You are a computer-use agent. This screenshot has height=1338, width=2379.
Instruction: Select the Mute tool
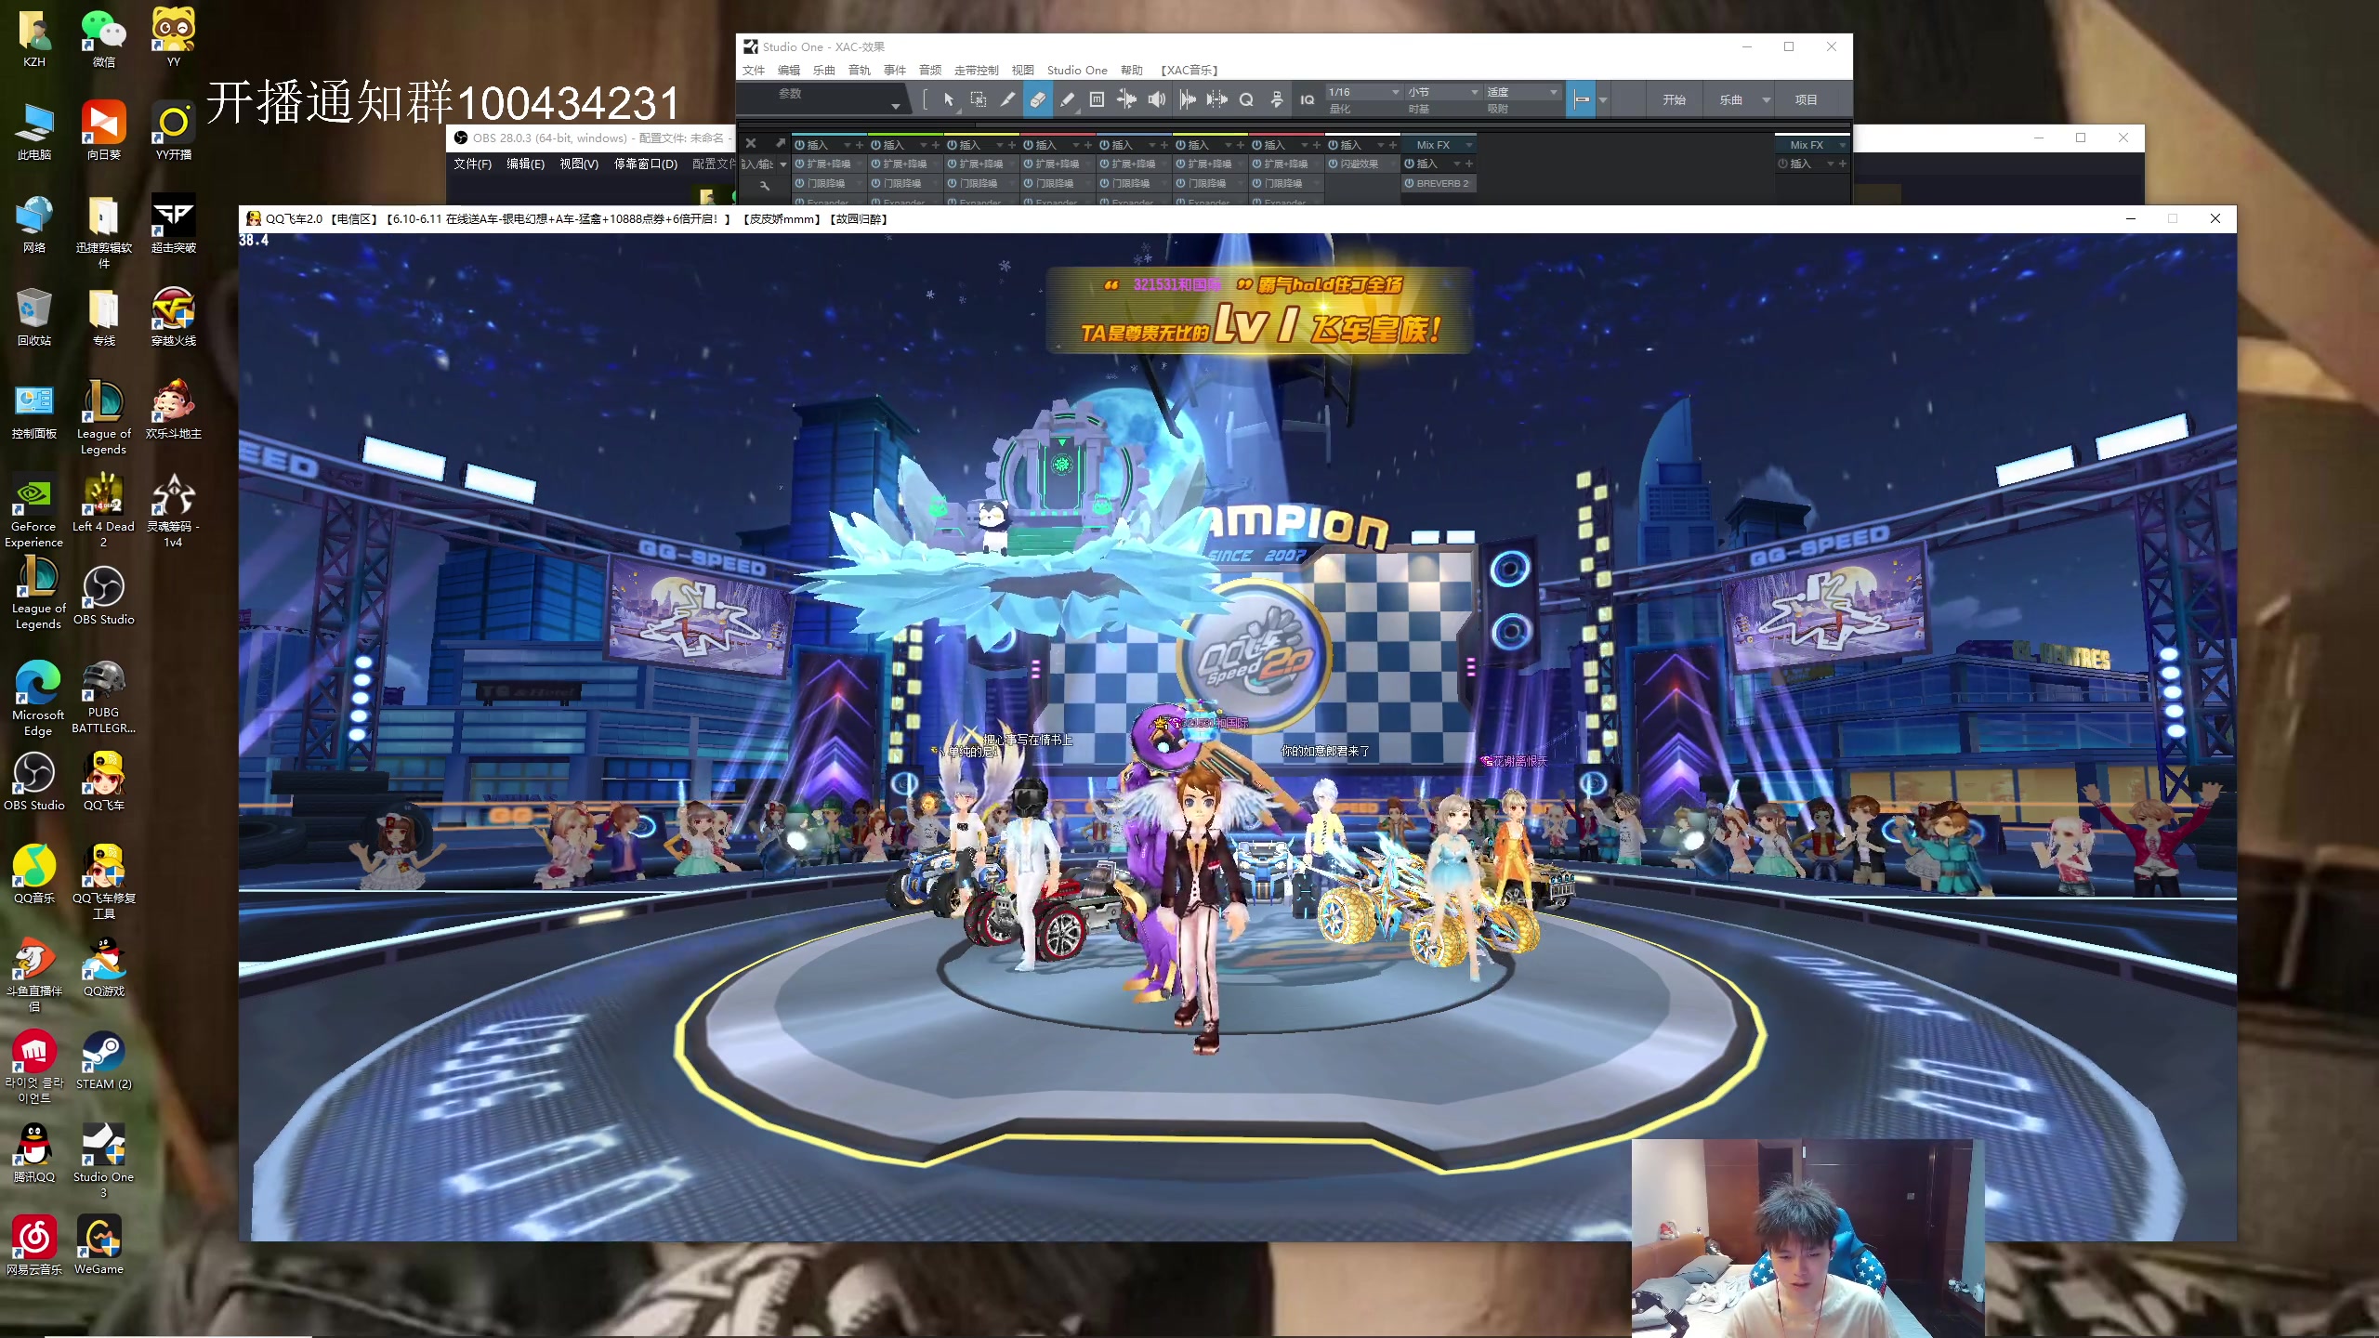(1097, 99)
